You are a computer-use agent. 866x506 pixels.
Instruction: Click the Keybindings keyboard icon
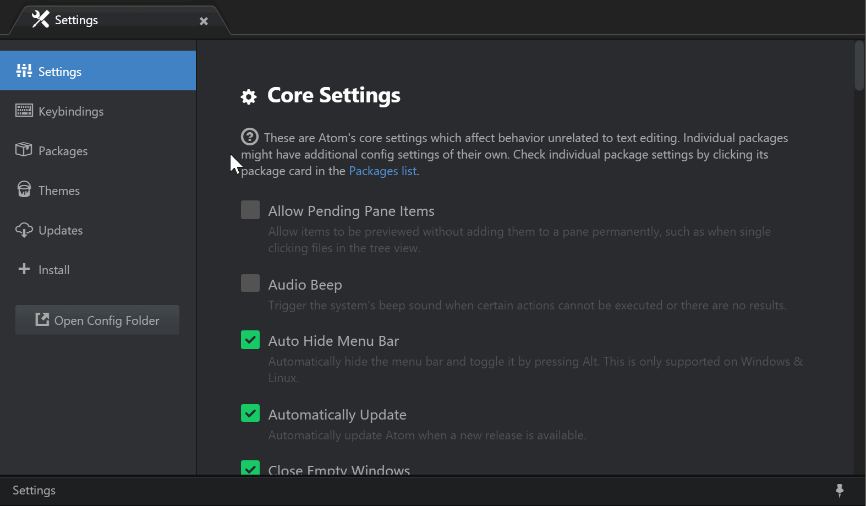point(24,111)
